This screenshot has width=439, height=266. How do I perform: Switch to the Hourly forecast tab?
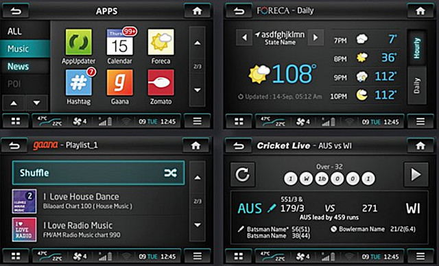pos(417,48)
